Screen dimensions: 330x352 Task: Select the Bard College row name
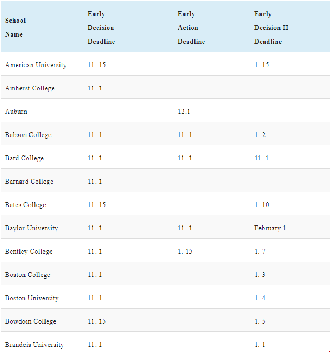24,158
